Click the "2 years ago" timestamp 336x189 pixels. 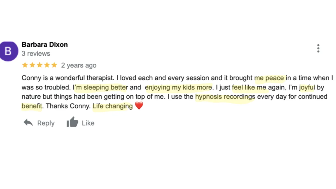79,65
